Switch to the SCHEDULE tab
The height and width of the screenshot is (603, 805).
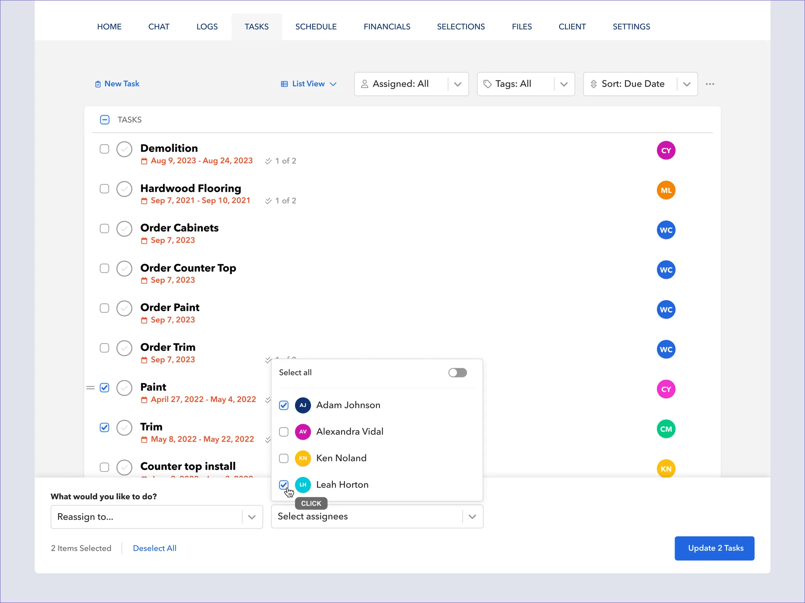[x=316, y=27]
